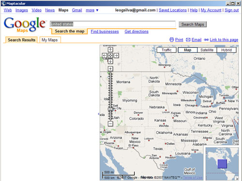Click the Dallas city marker
This screenshot has height=181, width=242.
click(166, 143)
